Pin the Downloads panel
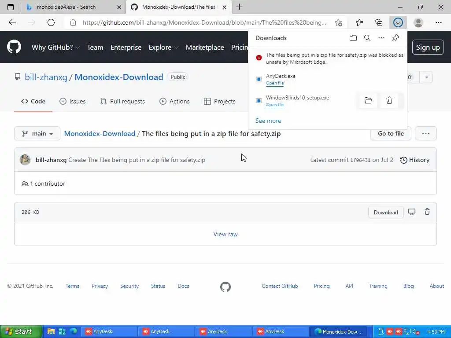Image resolution: width=451 pixels, height=338 pixels. tap(396, 38)
